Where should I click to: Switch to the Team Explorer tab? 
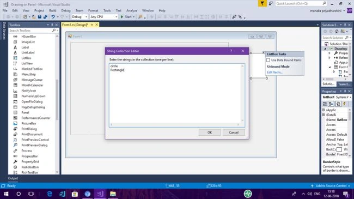[344, 84]
